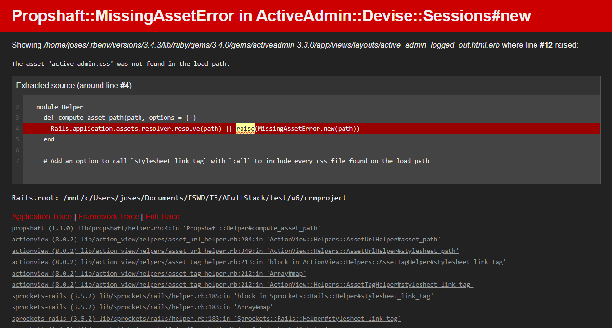Click asset_tag_helper.rb:213 block in stylesheet_link_tag frame

coord(259,262)
